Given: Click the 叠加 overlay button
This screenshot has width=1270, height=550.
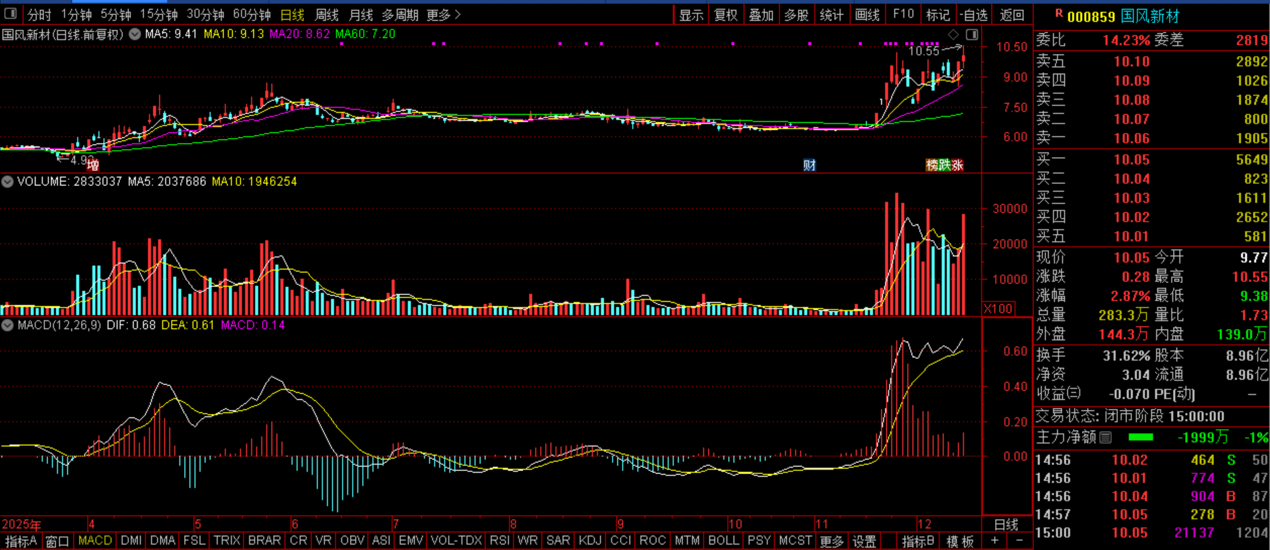Looking at the screenshot, I should pyautogui.click(x=761, y=15).
